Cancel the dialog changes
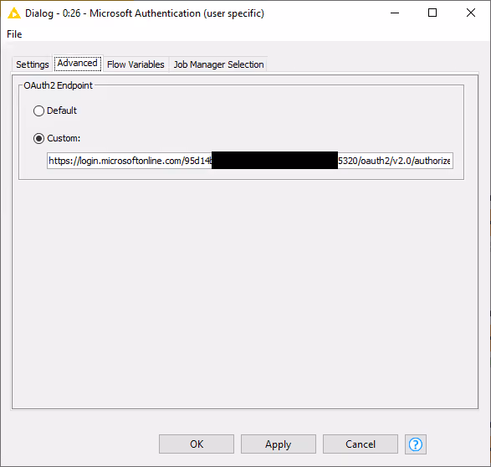491x467 pixels. point(361,444)
